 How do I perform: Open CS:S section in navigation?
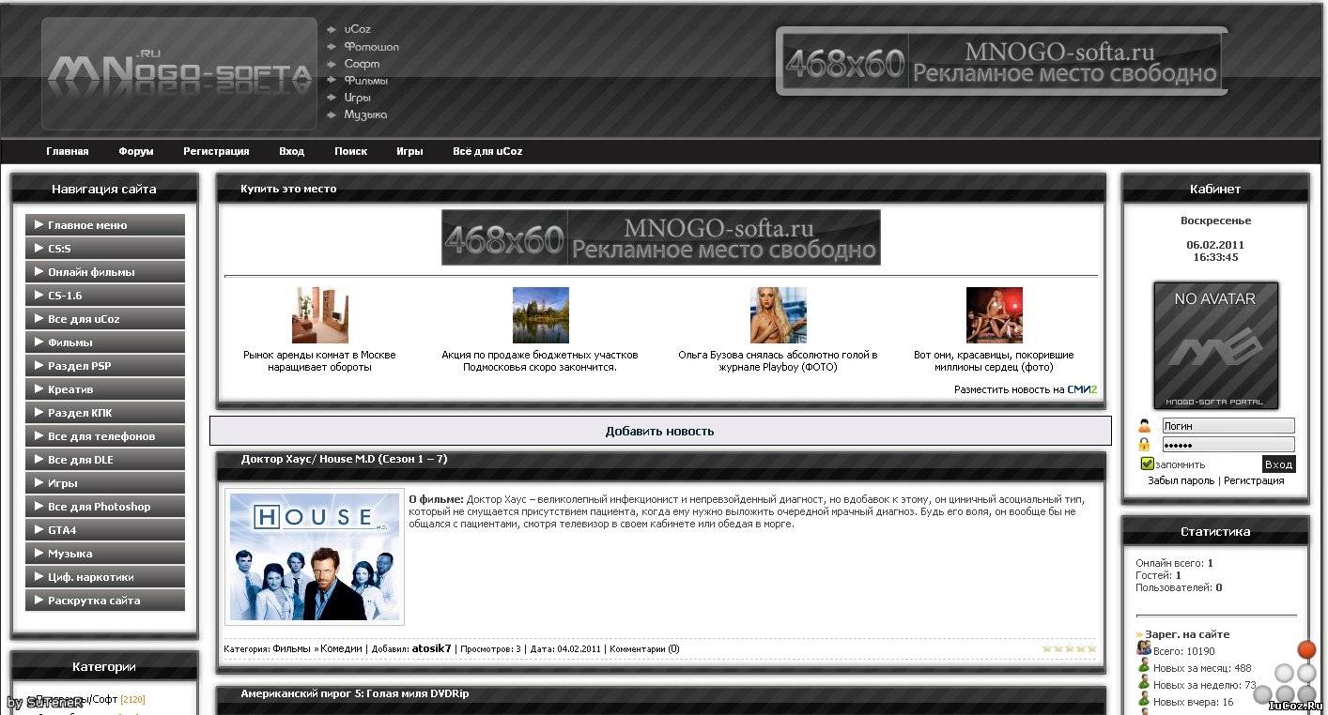coord(105,249)
